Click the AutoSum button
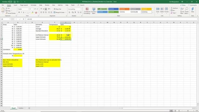Screen dimensions: 199x112 coord(174,8)
